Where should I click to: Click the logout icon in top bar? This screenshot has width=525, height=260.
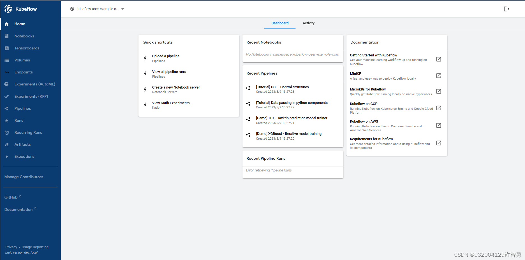coord(506,9)
